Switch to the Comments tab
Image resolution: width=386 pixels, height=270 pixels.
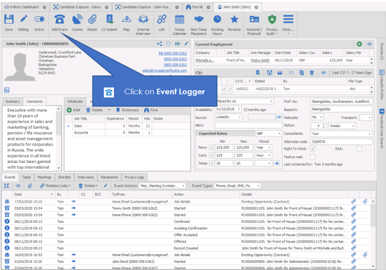pyautogui.click(x=34, y=101)
